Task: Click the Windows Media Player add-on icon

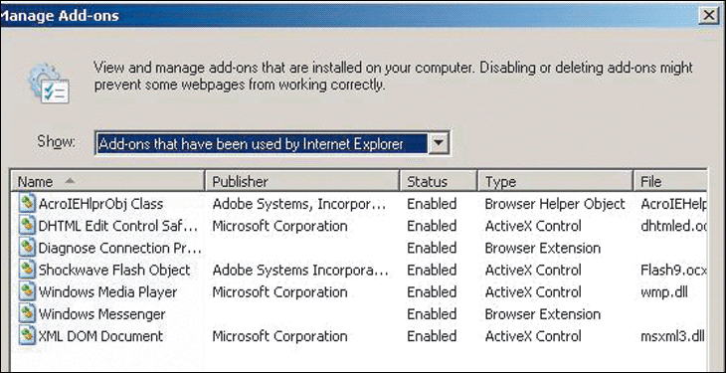Action: pyautogui.click(x=27, y=291)
